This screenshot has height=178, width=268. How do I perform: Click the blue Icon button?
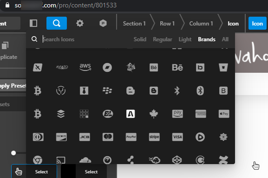click(257, 23)
